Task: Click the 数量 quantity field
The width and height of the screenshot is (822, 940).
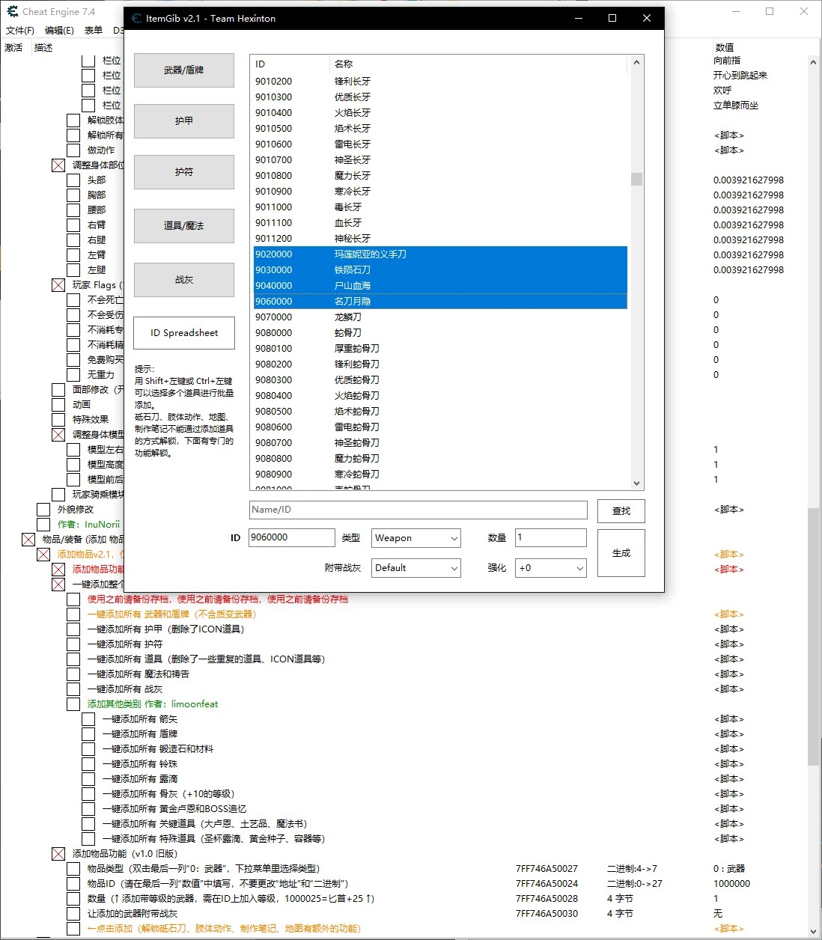Action: pos(551,537)
